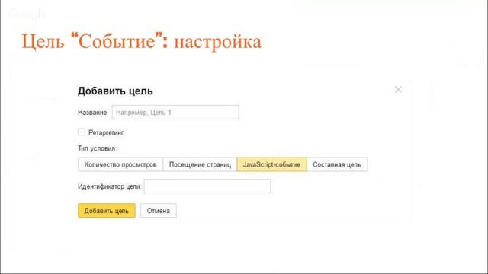Select the Посещение страниц condition tab

pos(200,164)
